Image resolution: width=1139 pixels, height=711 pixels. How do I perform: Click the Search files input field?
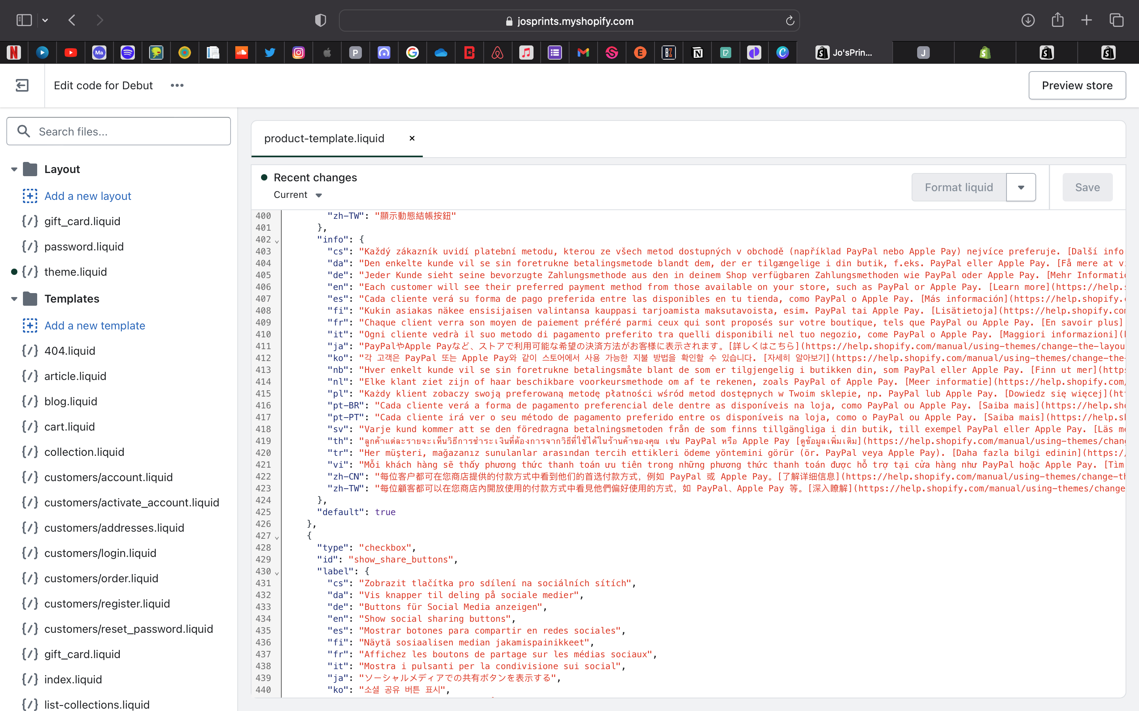click(x=119, y=131)
